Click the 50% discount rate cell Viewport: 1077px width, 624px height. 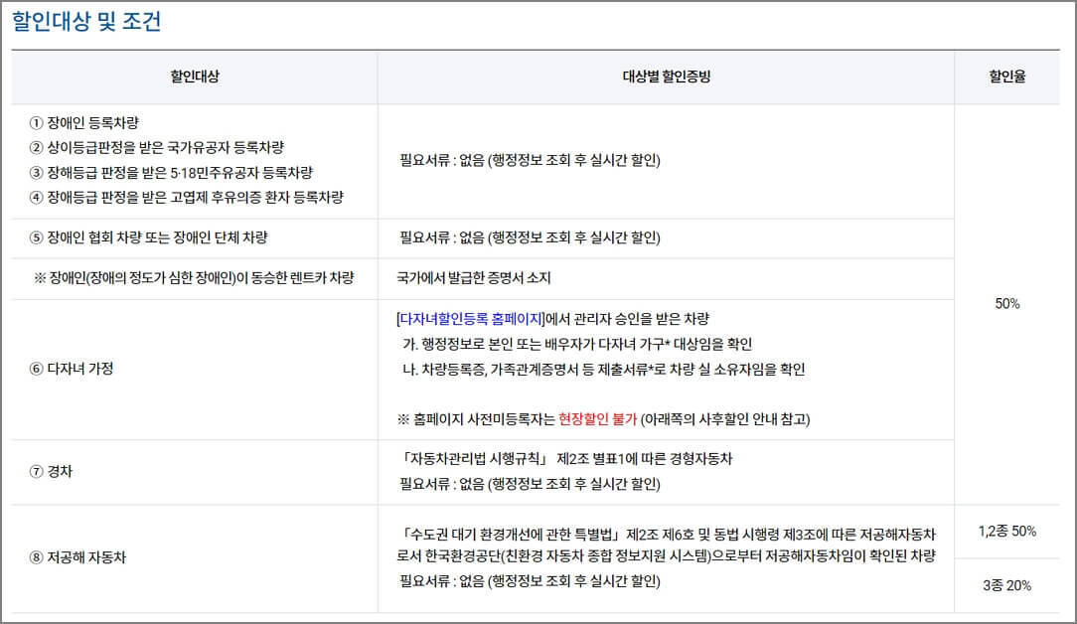click(1009, 304)
